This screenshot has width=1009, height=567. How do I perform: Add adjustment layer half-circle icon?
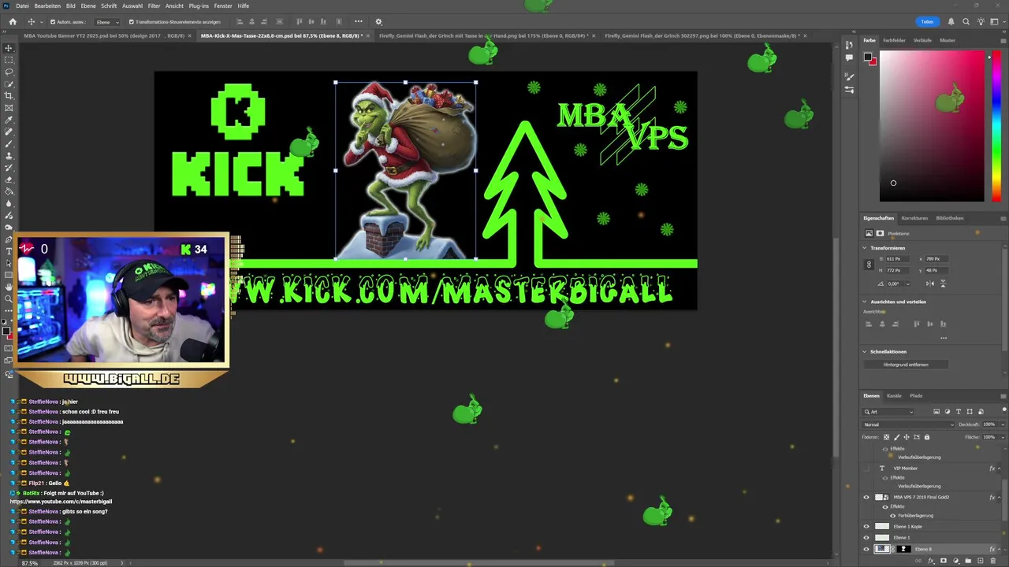pos(956,561)
